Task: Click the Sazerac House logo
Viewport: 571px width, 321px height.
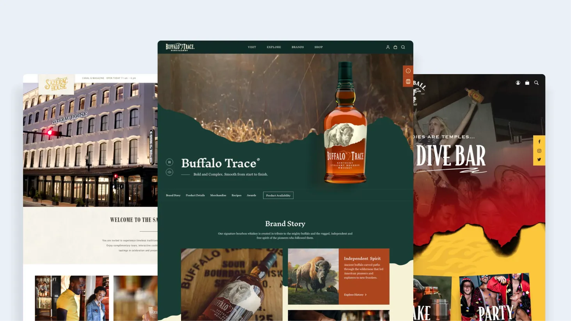Action: tap(56, 84)
